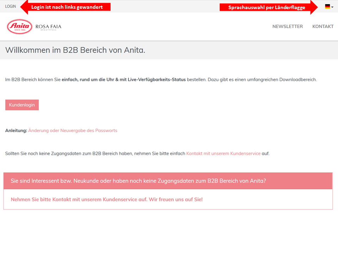Screen dimensions: 338x253
Task: Open the Änderung oder Neuvergabe des Passworts link
Action: coord(73,130)
